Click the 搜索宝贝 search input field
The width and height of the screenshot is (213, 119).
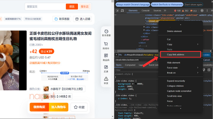pos(45,7)
